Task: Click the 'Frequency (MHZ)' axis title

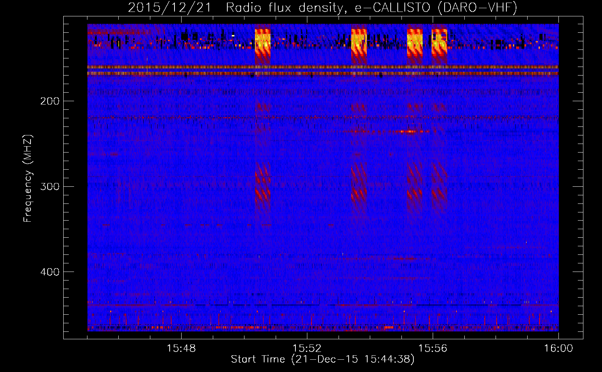Action: coord(28,178)
